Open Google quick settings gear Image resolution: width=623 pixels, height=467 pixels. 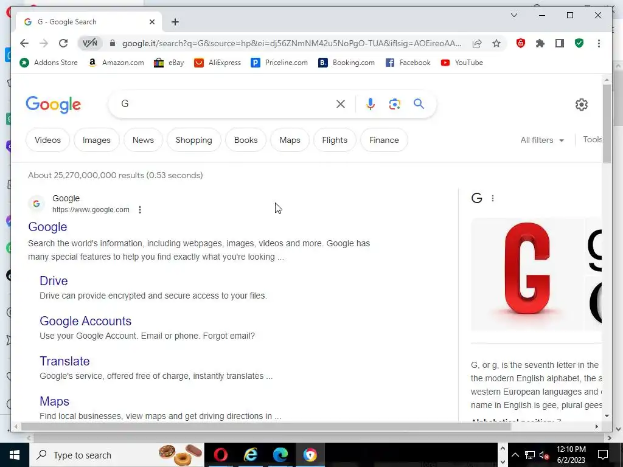[x=581, y=105]
